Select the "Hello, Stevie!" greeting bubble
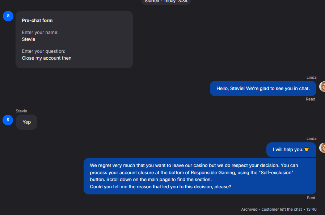Viewport: 325px width, 215px height. (x=263, y=89)
